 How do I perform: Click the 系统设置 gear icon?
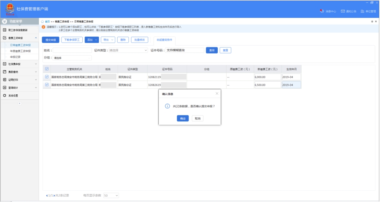click(x=5, y=95)
